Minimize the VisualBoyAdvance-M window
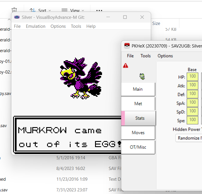202x194 pixels. pyautogui.click(x=108, y=17)
